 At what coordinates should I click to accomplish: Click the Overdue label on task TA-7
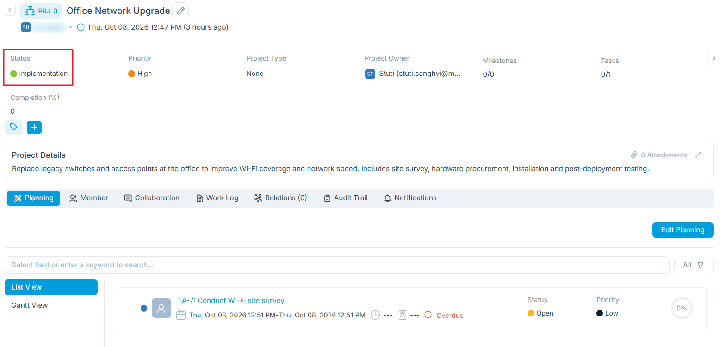450,316
